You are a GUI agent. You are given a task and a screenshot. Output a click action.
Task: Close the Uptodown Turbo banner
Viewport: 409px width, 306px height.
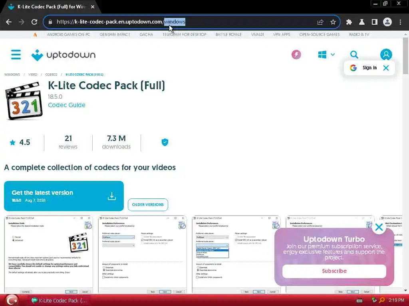click(x=379, y=227)
